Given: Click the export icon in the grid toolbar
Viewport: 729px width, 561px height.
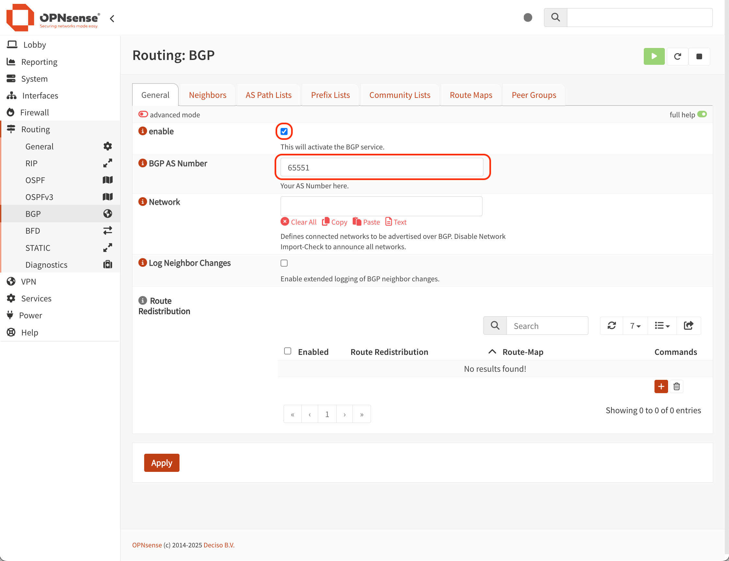Looking at the screenshot, I should (x=688, y=326).
